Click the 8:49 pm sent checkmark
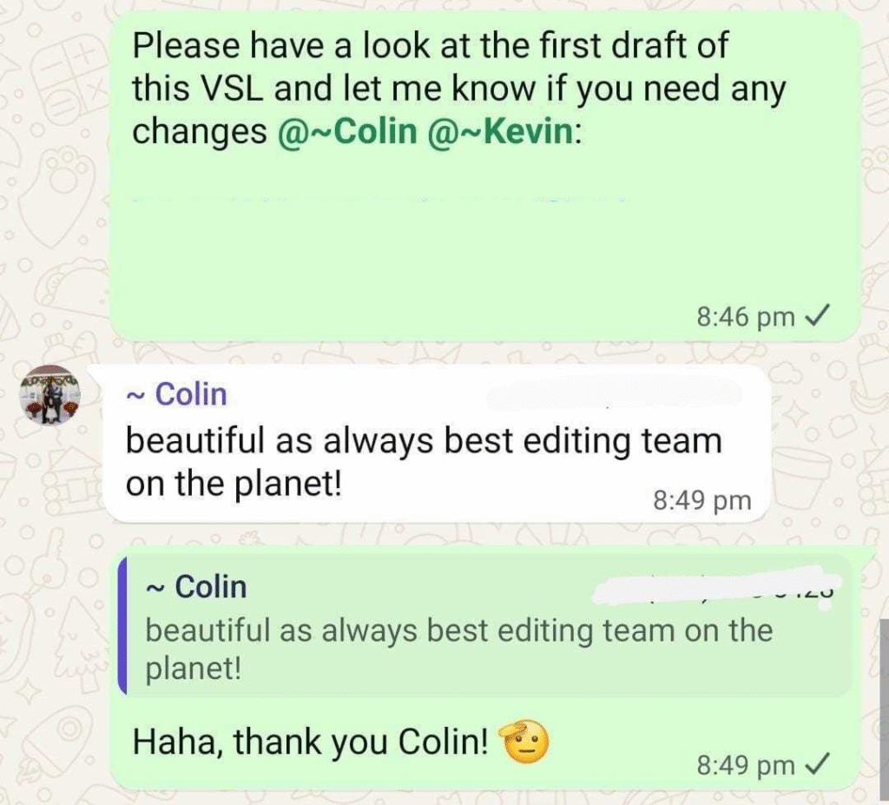This screenshot has width=889, height=805. (818, 764)
